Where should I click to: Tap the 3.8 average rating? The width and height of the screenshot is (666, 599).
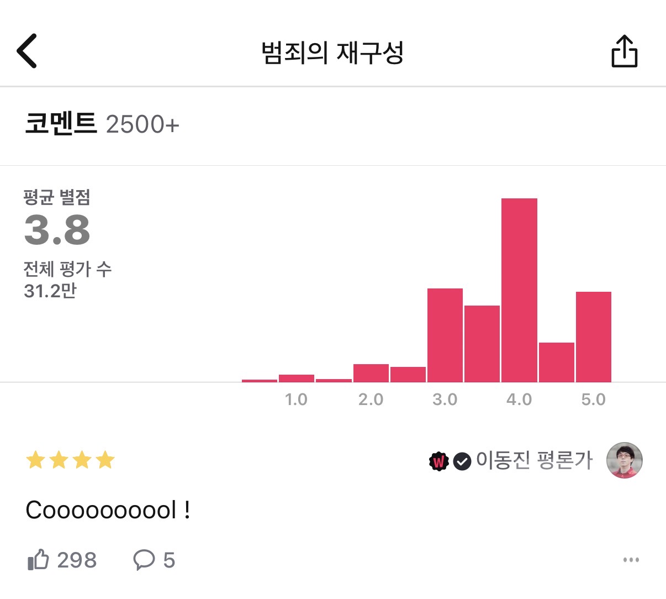point(57,230)
